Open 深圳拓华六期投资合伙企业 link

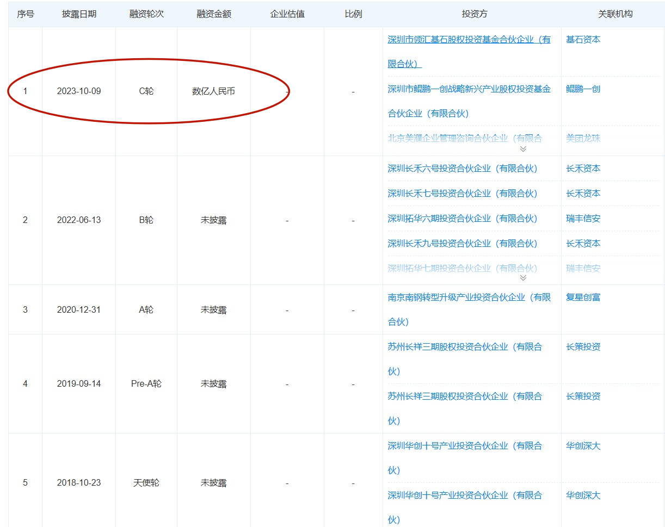pyautogui.click(x=463, y=219)
